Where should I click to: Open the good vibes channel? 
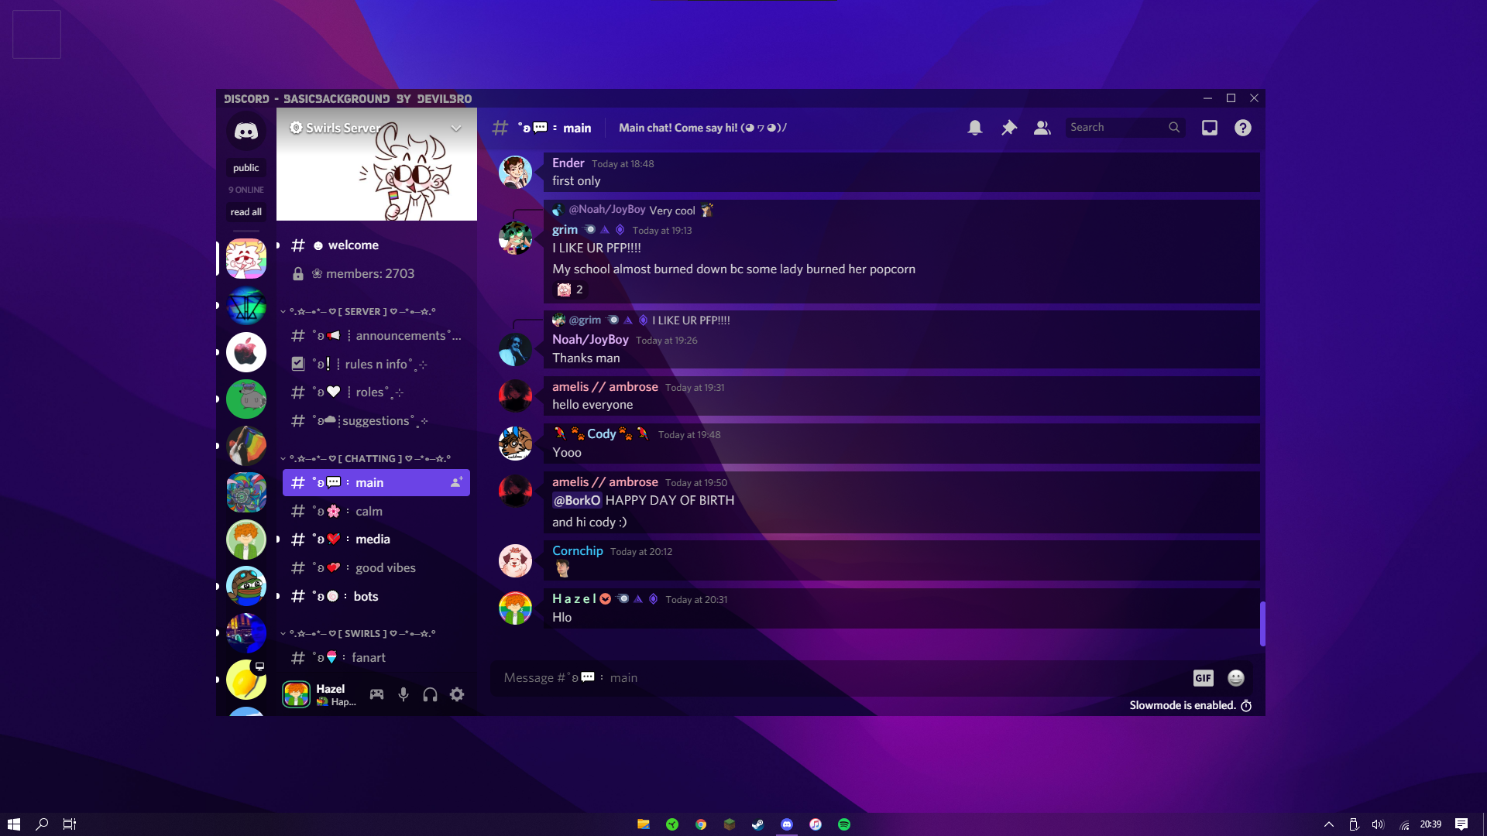376,568
